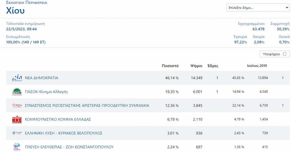Click the ΠΑΣΟΚ green sun logo
This screenshot has width=291, height=152.
[17, 92]
